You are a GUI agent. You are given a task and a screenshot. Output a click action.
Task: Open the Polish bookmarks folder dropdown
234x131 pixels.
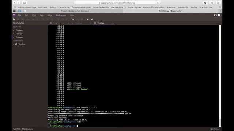(53, 7)
